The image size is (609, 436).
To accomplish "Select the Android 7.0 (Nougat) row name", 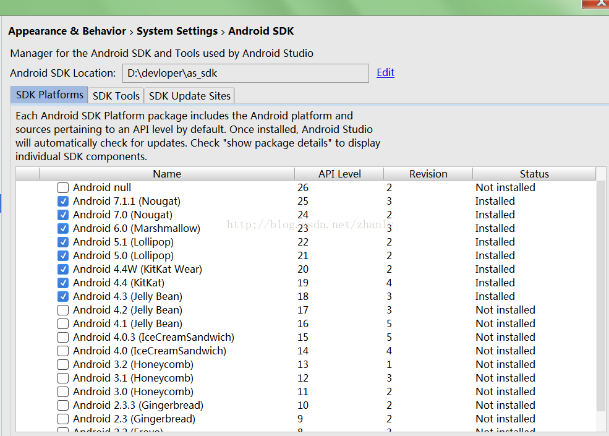I will click(x=123, y=215).
